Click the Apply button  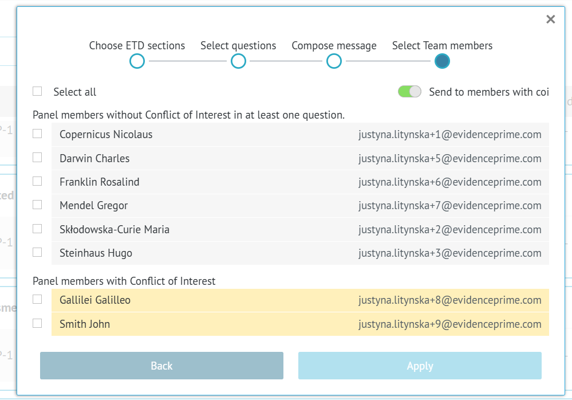coord(420,366)
